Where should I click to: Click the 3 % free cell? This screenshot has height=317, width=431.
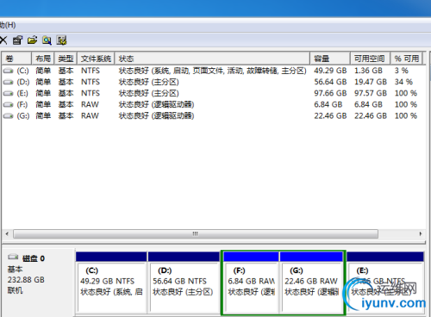pyautogui.click(x=402, y=71)
